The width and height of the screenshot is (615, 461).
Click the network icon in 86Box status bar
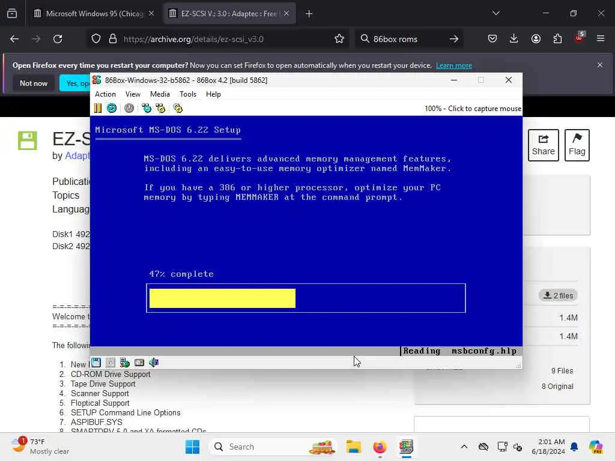click(x=125, y=363)
